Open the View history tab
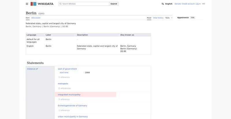 click(158, 18)
